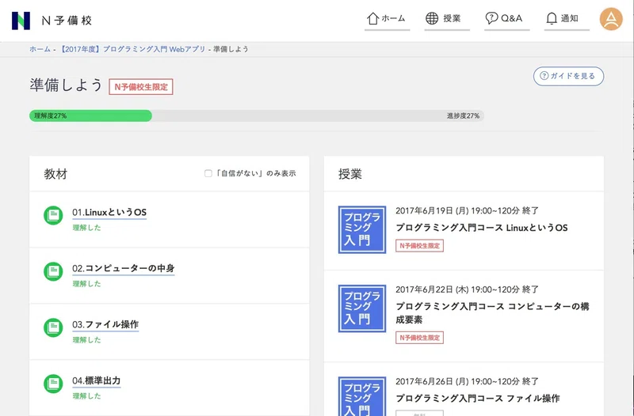
Task: Click 2017年6月26日 (月) 19:00~120分 終了 text
Action: (467, 382)
